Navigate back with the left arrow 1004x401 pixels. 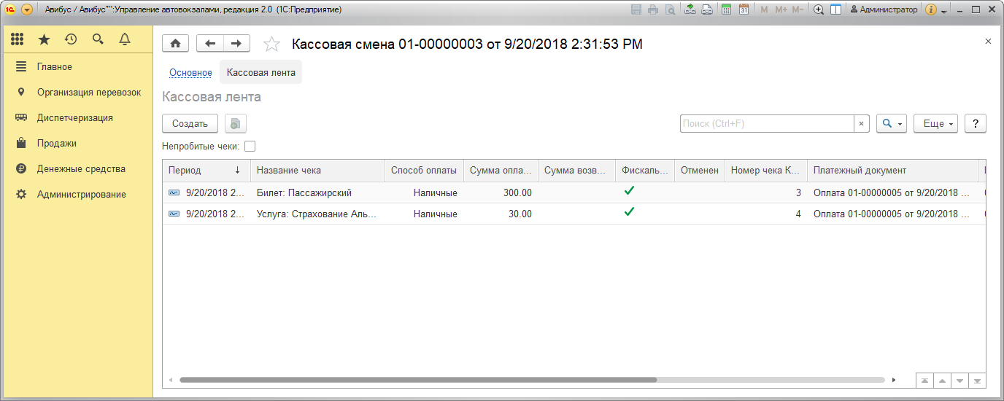tap(210, 44)
